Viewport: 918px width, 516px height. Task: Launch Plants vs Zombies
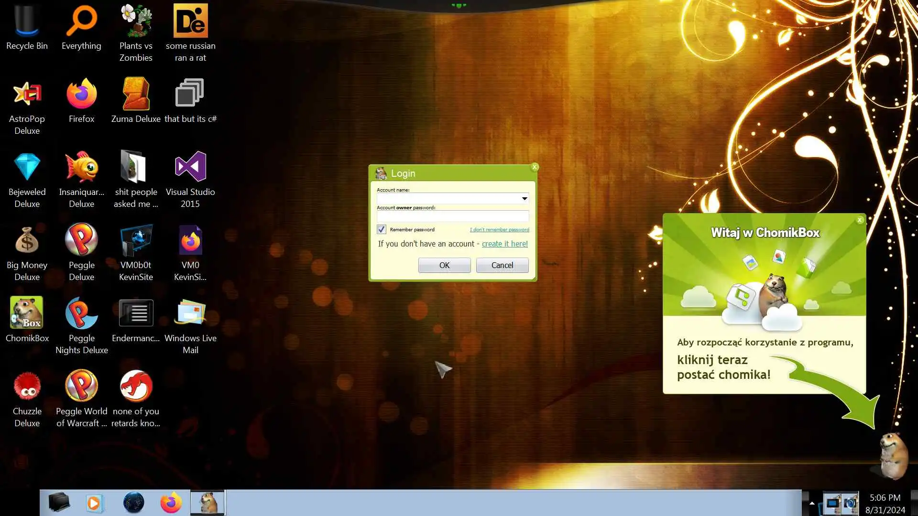[x=136, y=21]
